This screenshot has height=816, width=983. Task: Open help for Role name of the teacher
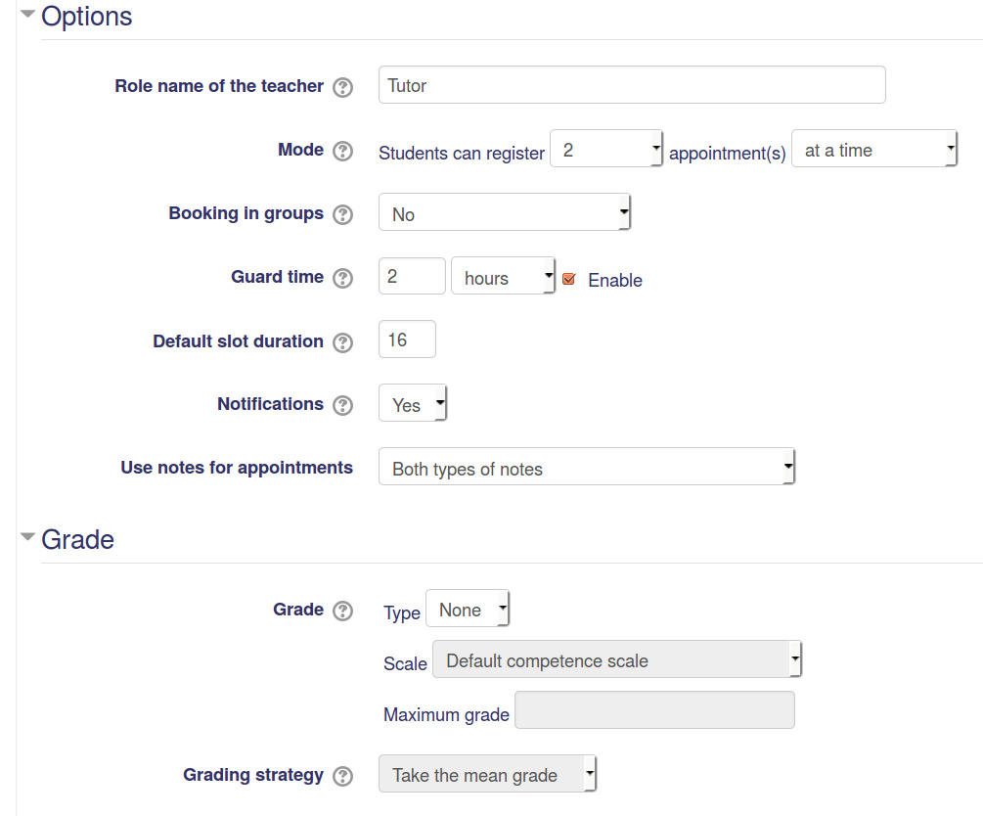pyautogui.click(x=343, y=86)
